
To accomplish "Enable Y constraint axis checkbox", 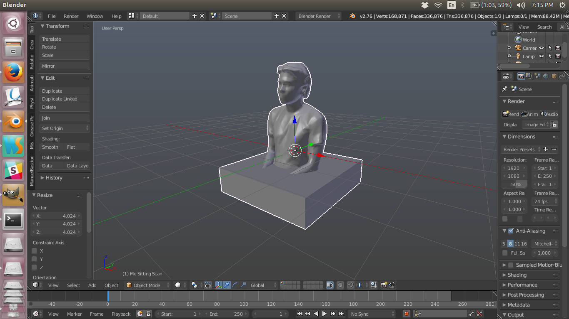I will pos(35,259).
